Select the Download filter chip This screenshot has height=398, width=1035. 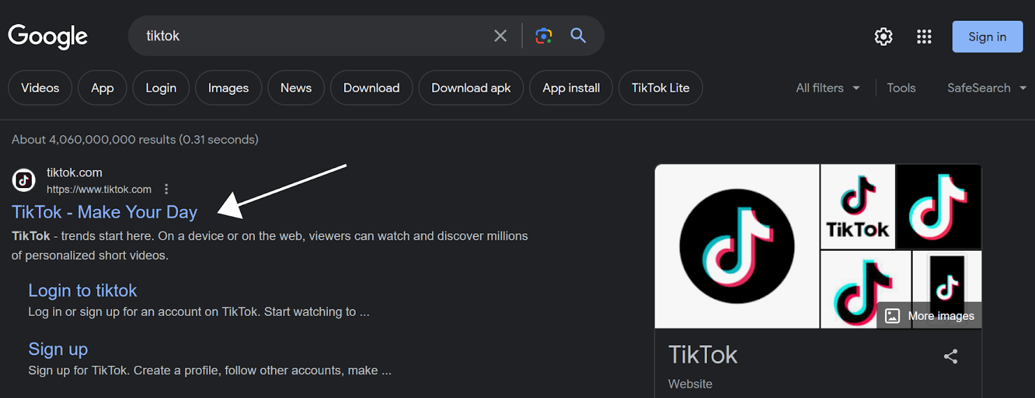tap(371, 88)
